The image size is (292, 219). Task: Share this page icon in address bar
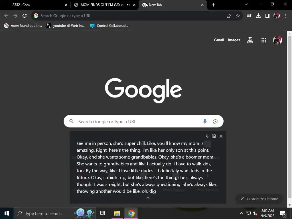pyautogui.click(x=229, y=16)
